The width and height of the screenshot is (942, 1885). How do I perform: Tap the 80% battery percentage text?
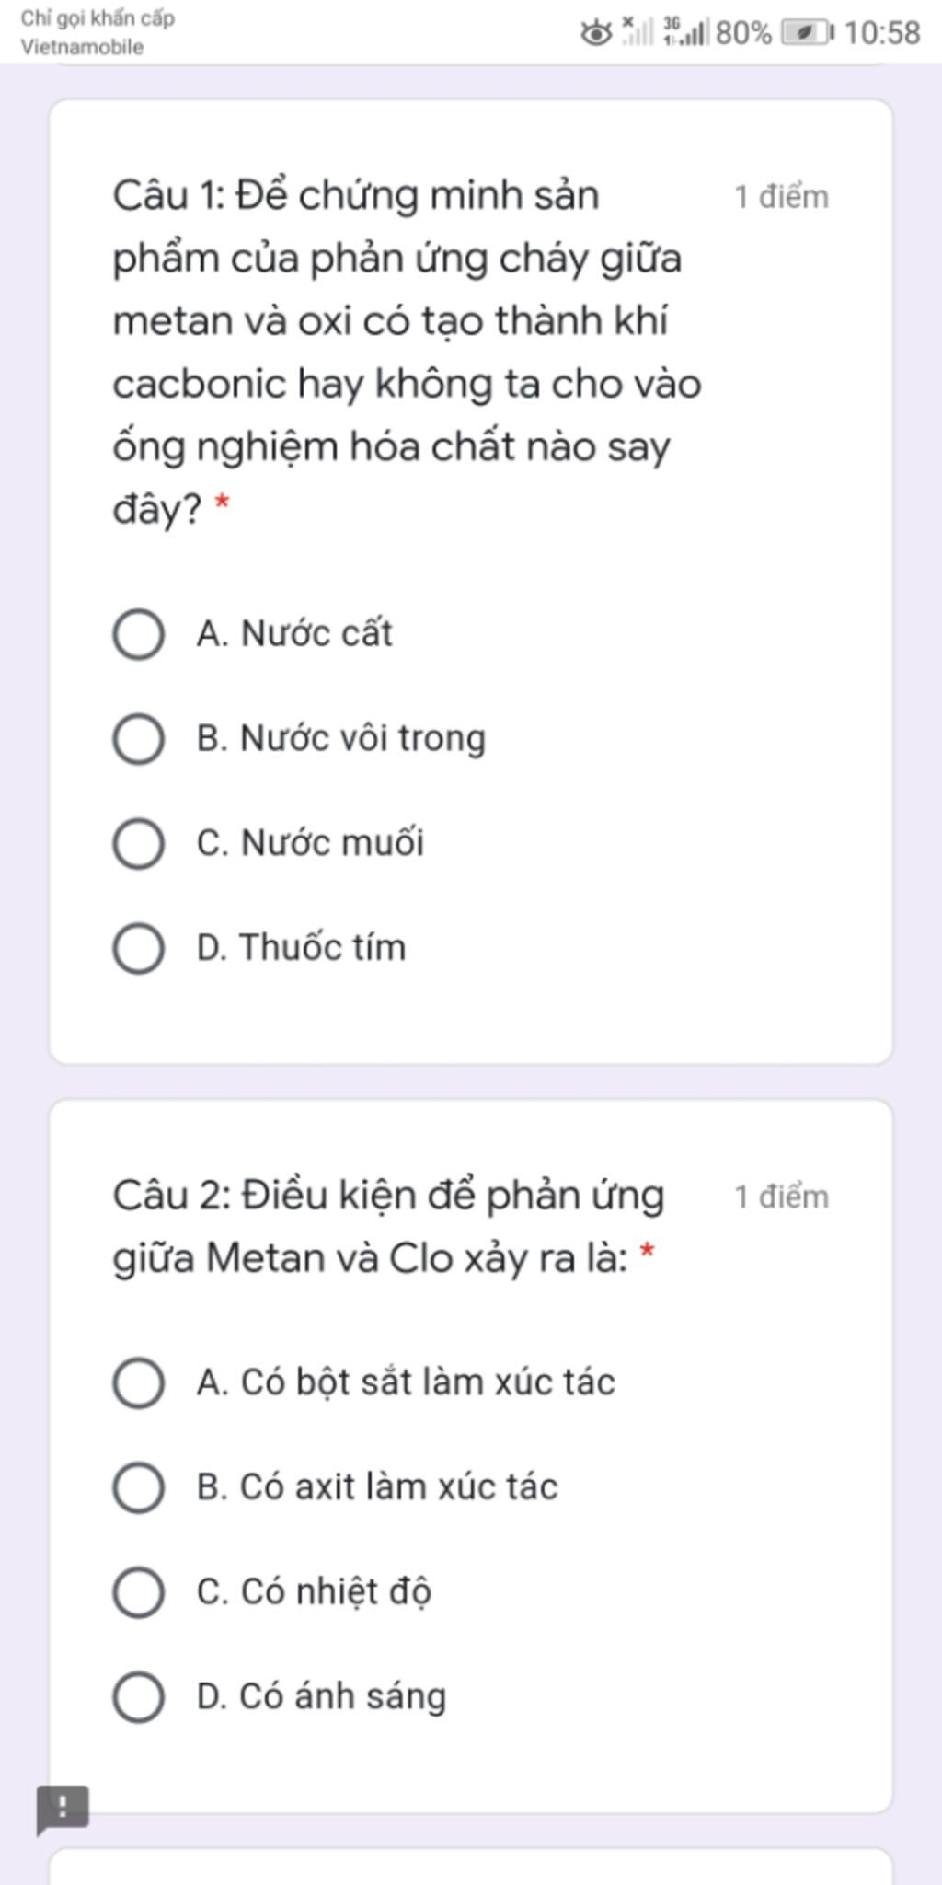pyautogui.click(x=743, y=33)
